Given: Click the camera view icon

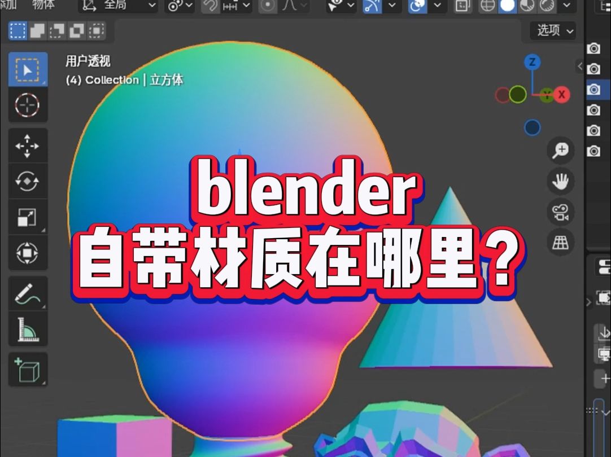Looking at the screenshot, I should [x=560, y=212].
